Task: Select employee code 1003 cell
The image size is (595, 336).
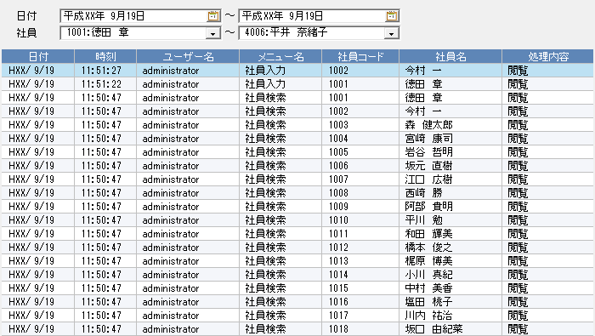Action: 360,125
